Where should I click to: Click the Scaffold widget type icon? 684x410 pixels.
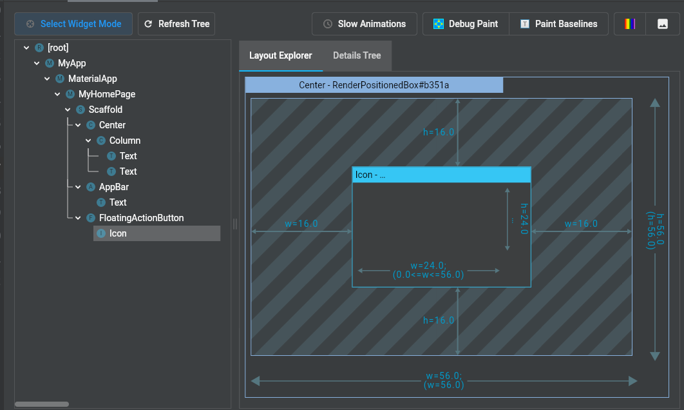(81, 110)
